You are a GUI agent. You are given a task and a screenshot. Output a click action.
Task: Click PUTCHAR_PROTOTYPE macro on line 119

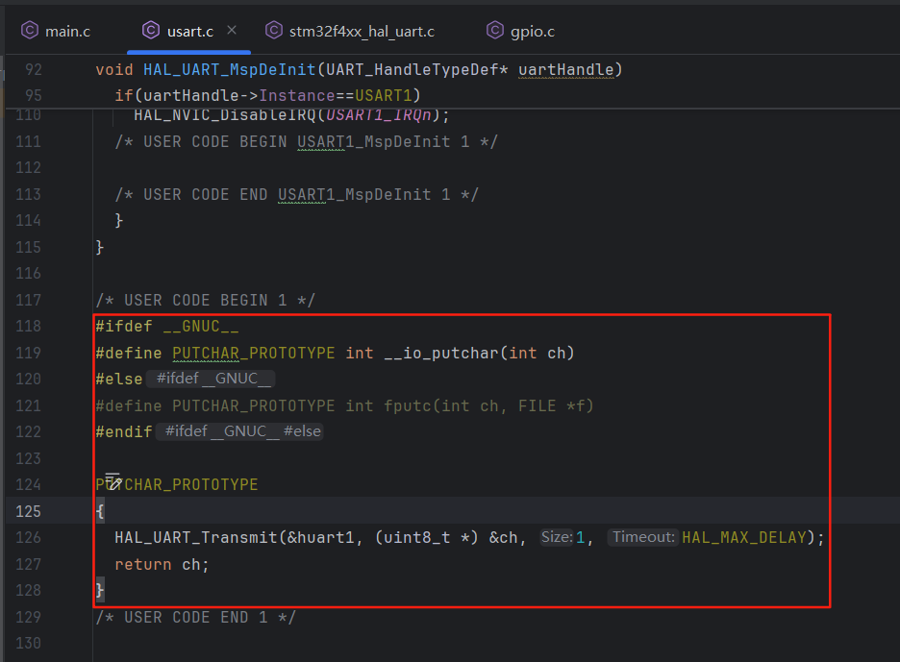click(254, 353)
